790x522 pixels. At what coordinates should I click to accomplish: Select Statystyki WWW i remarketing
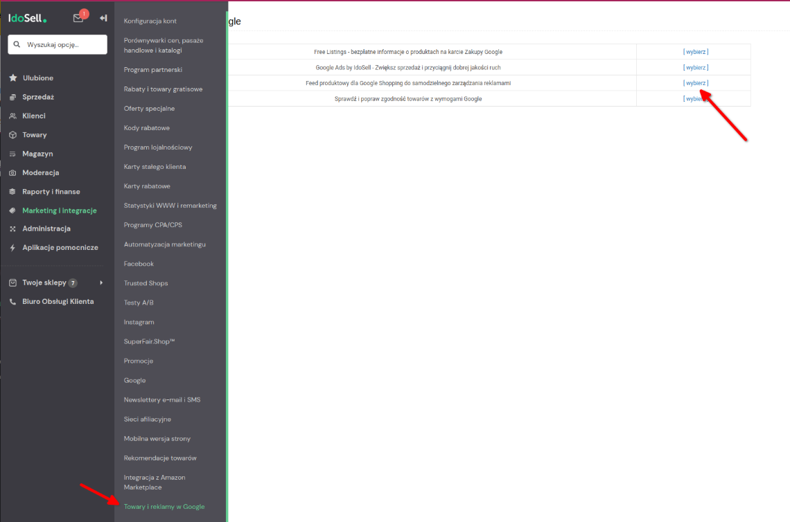170,206
